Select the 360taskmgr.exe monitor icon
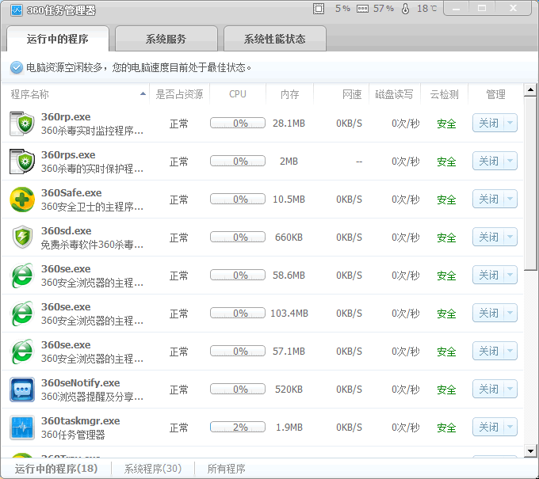The image size is (539, 479). (x=21, y=428)
